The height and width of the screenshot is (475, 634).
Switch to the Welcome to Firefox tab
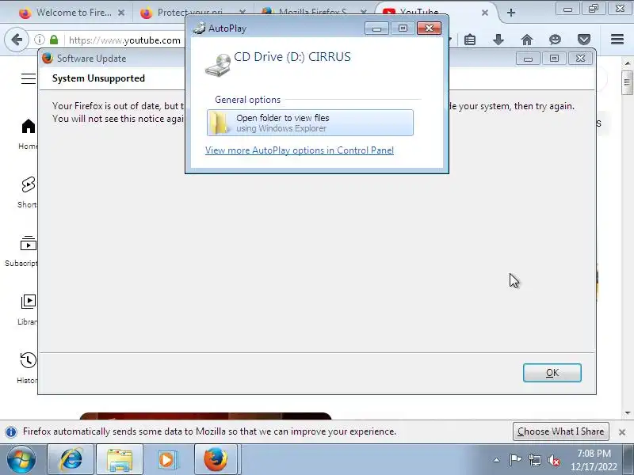pyautogui.click(x=74, y=13)
